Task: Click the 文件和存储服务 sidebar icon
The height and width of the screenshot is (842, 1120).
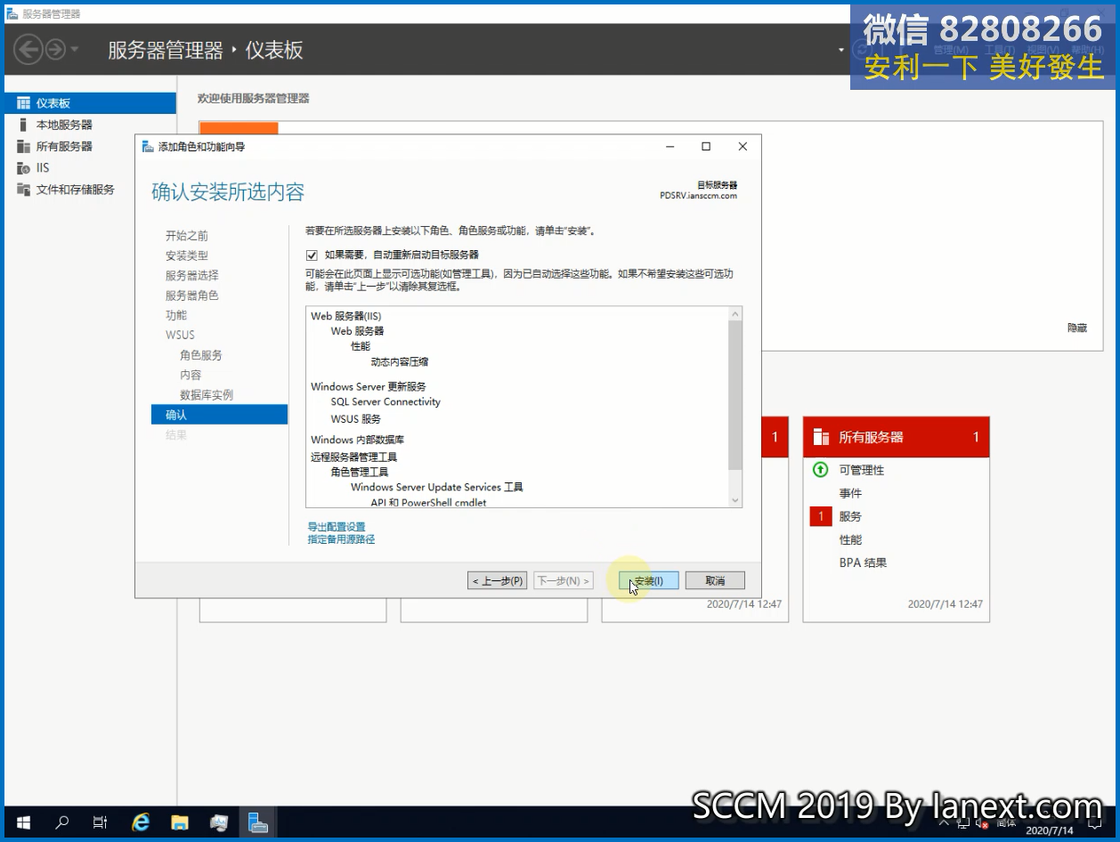Action: click(23, 189)
